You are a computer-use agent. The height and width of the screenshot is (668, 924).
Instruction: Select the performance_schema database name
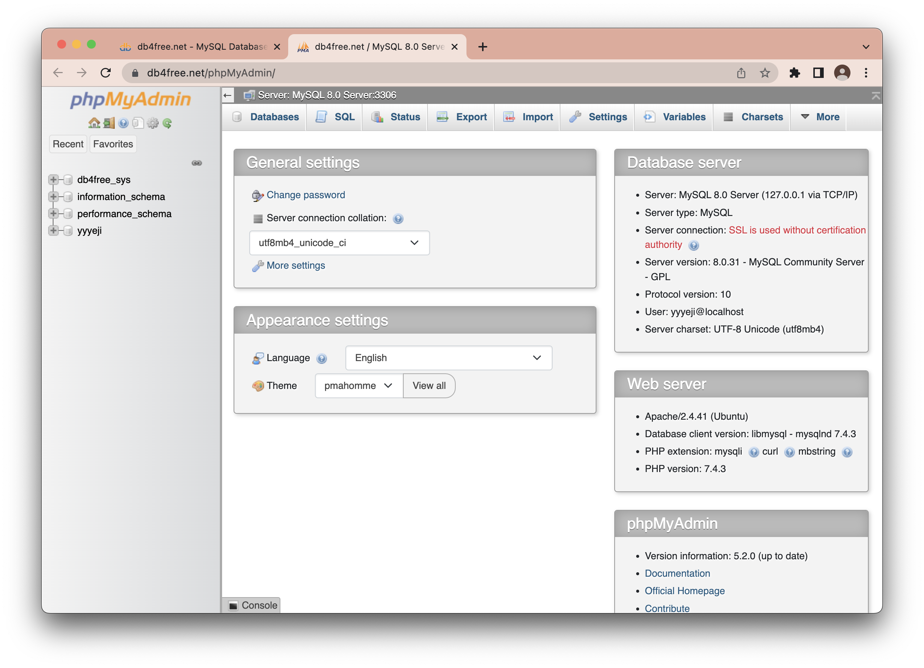tap(124, 214)
